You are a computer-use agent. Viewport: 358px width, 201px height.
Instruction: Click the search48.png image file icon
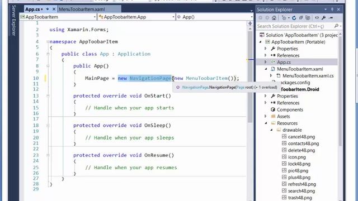tap(284, 190)
